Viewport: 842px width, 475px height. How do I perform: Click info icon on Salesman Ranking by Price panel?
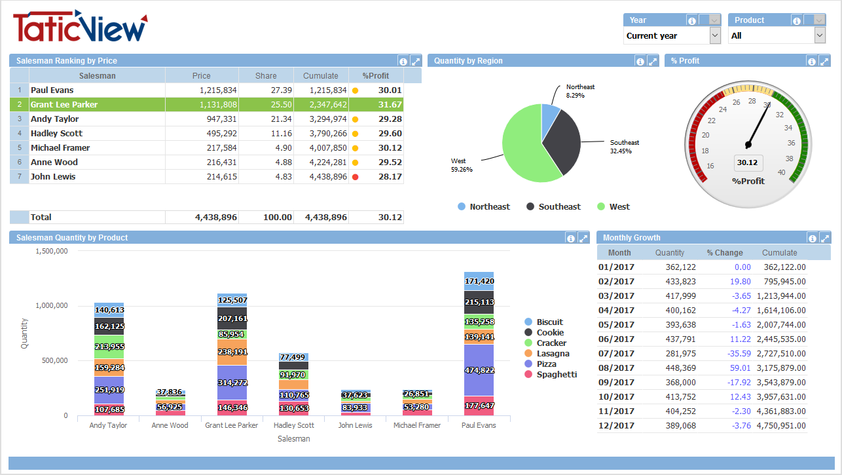click(x=403, y=62)
